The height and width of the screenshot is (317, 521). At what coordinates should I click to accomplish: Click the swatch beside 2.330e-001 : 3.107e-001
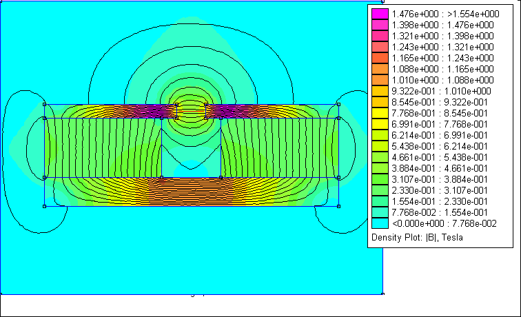(380, 190)
